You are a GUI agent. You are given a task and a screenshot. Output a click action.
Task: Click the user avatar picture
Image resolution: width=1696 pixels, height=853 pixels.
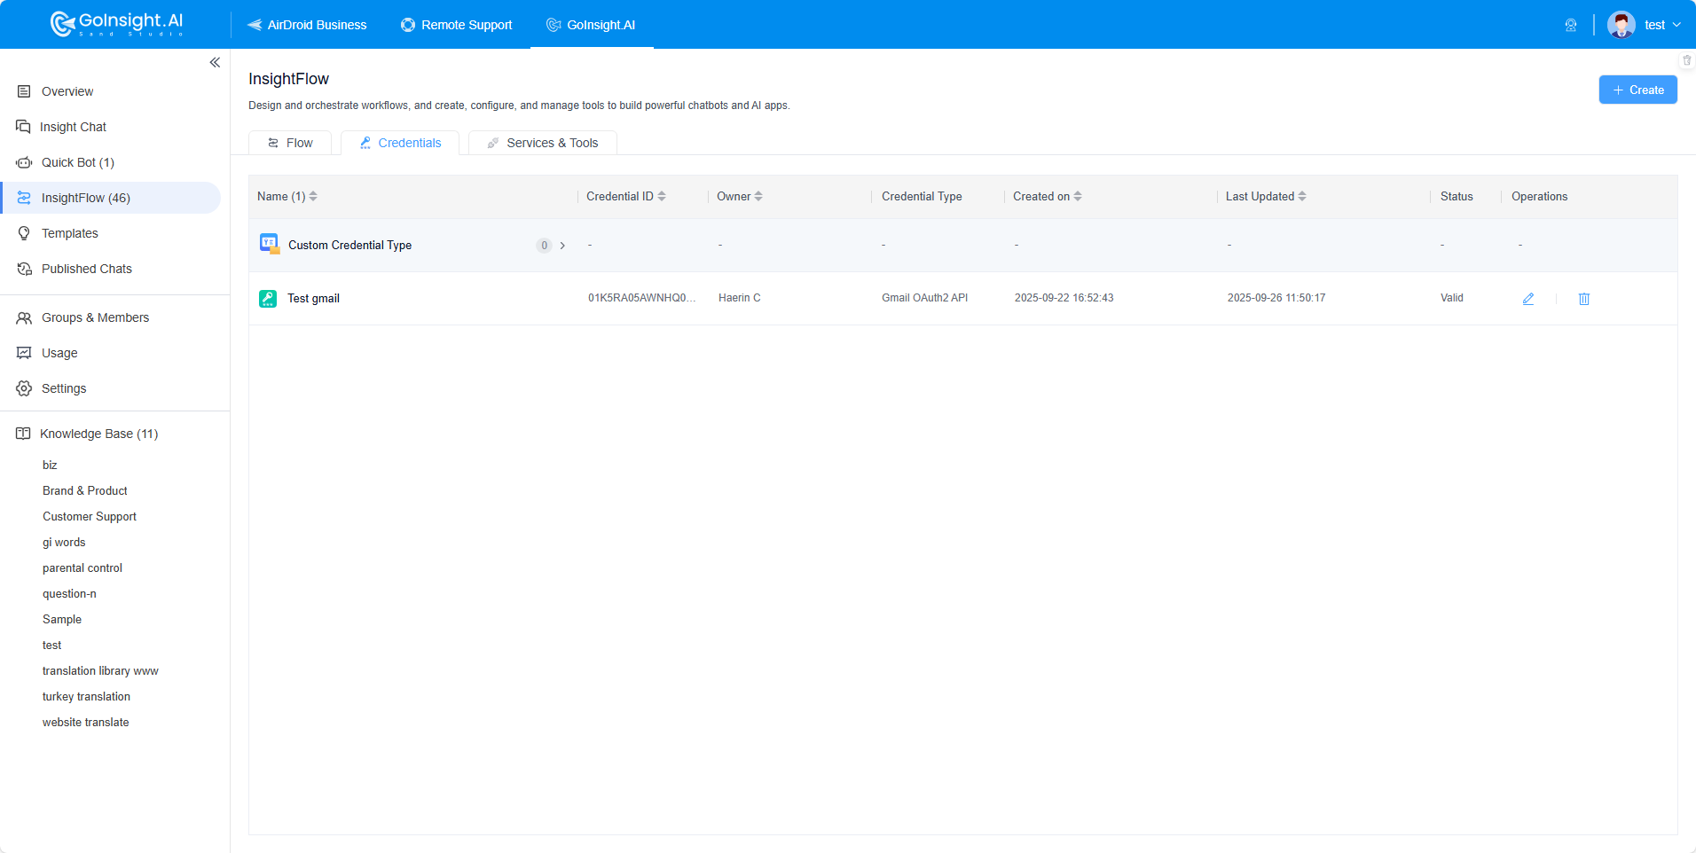click(1621, 25)
